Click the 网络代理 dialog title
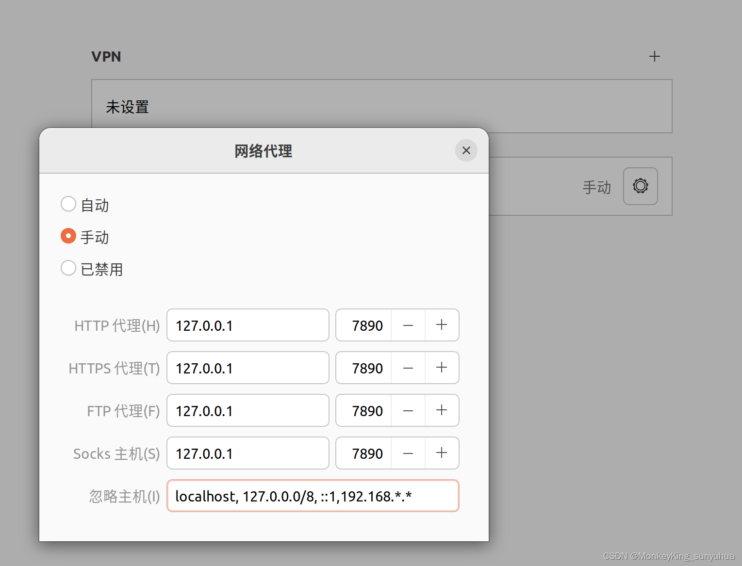Image resolution: width=742 pixels, height=566 pixels. coord(263,151)
